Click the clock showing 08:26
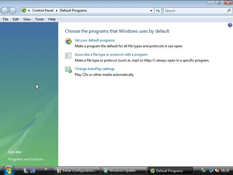 coord(225,171)
